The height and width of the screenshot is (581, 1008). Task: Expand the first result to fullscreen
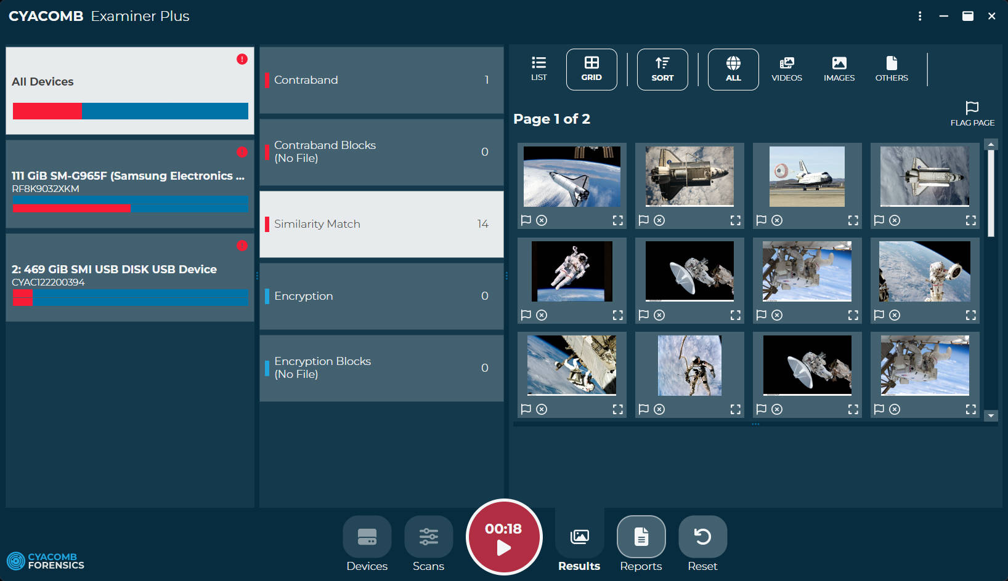point(617,220)
